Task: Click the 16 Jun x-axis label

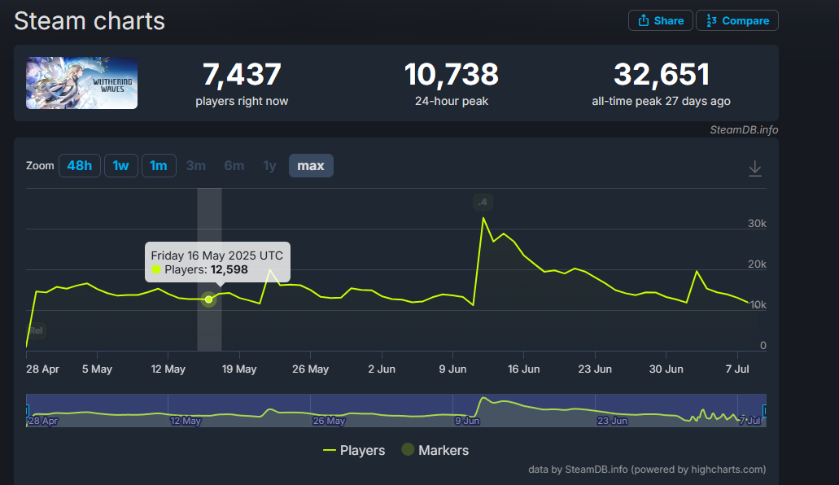Action: pyautogui.click(x=524, y=369)
